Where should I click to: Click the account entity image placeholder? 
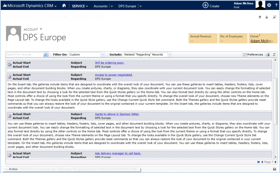[14, 34]
